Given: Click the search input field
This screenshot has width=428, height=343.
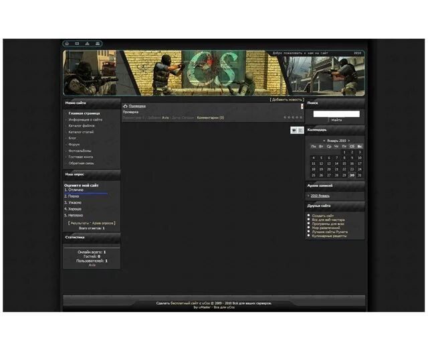Looking at the screenshot, I should point(336,114).
